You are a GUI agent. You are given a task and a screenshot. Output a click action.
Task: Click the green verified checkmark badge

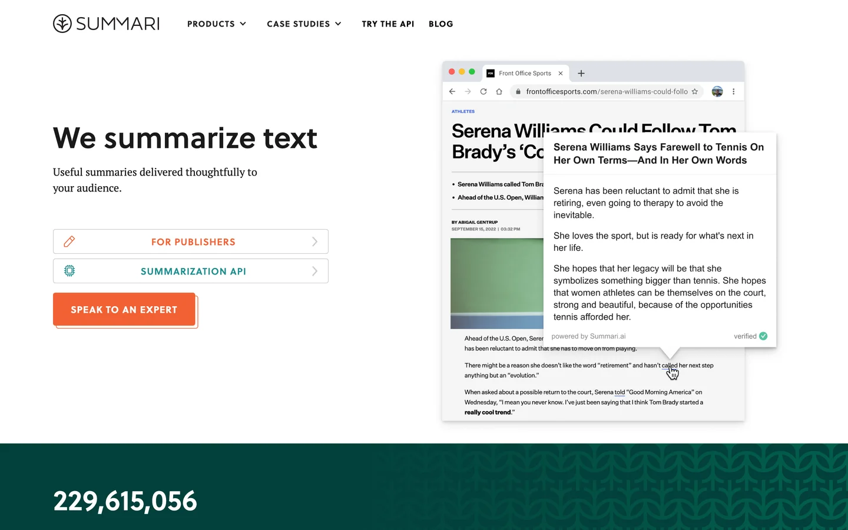(x=763, y=336)
